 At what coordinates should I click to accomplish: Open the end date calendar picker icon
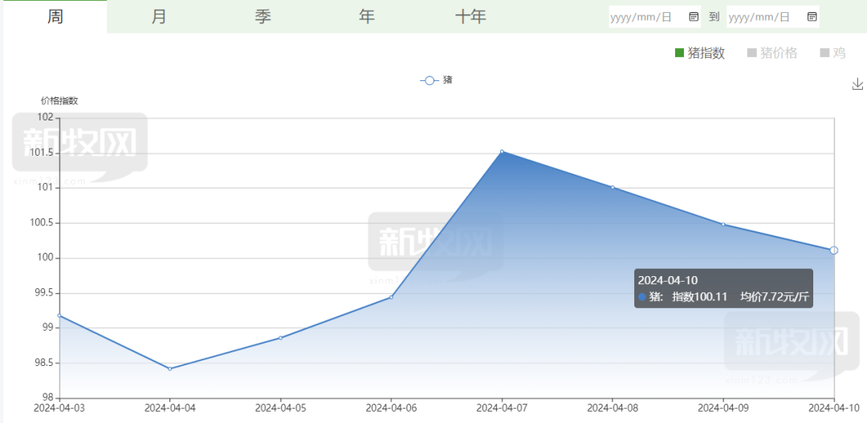coord(812,17)
